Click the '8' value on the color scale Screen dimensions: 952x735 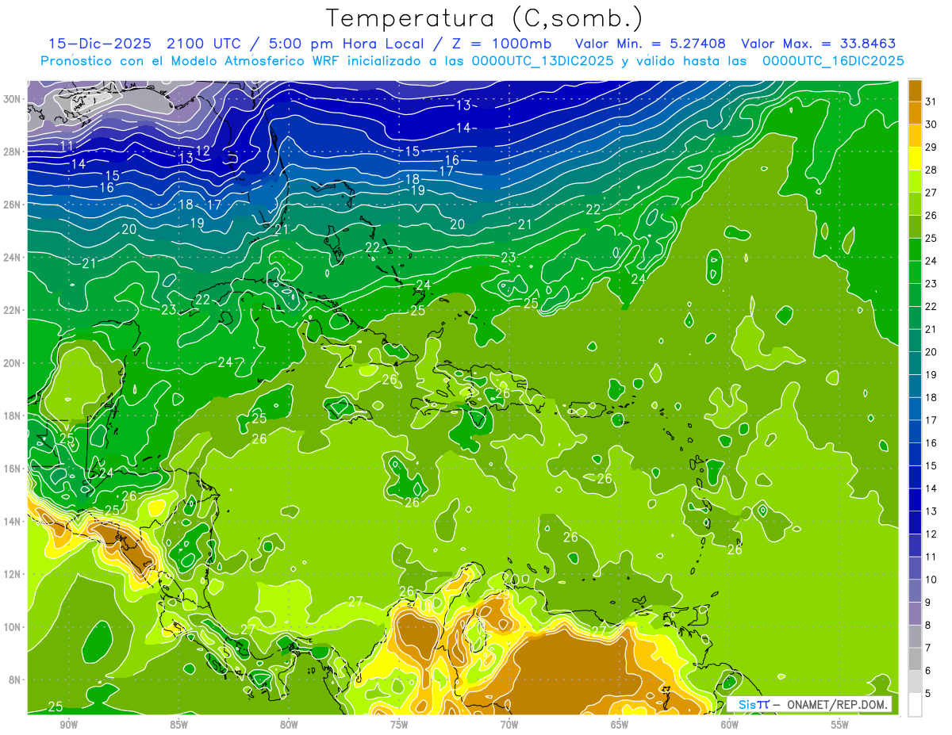pyautogui.click(x=928, y=626)
